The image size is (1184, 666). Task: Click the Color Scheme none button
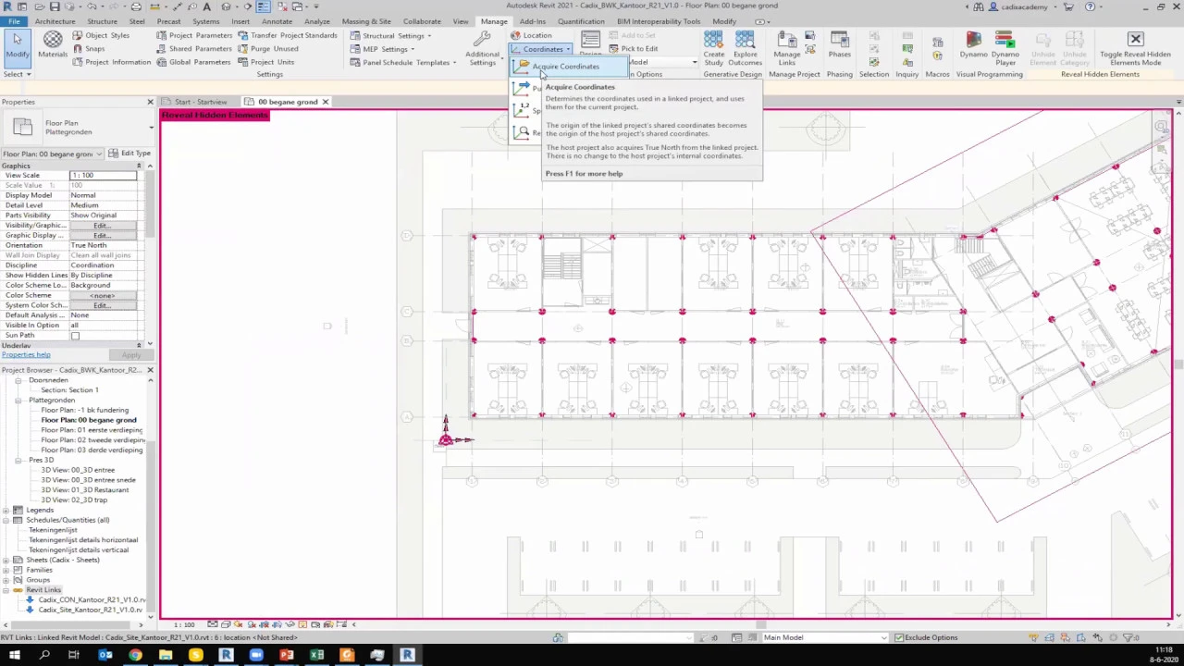[x=102, y=295]
